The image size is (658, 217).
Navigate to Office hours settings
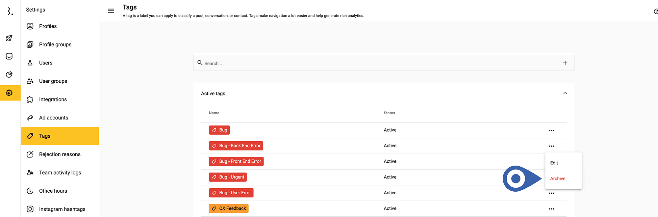click(53, 191)
